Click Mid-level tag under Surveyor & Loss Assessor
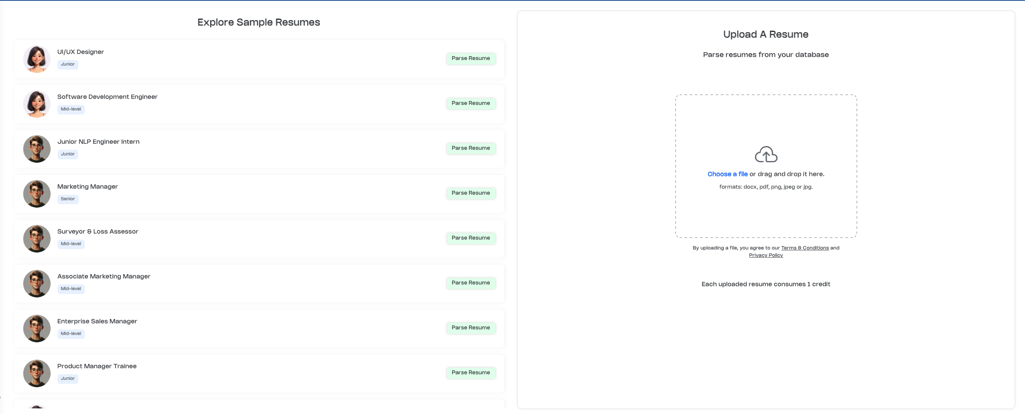Screen dimensions: 1025x414 click(x=71, y=244)
